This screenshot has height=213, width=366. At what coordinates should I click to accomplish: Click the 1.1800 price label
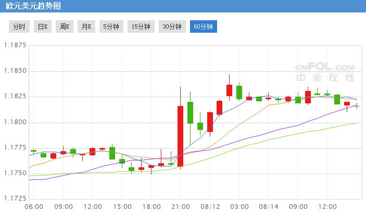click(x=15, y=122)
